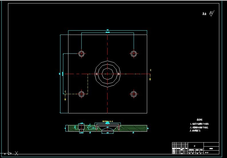Pick the center of the central polygon

tap(107, 74)
